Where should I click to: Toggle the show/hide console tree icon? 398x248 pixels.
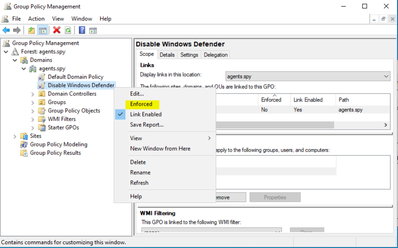[43, 30]
